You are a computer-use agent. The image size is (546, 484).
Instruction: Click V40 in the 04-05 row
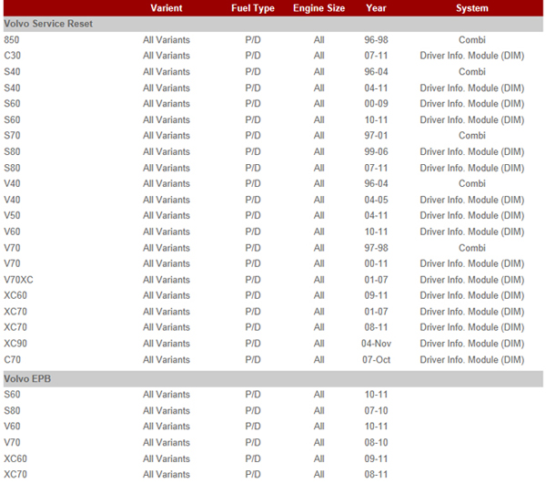12,200
